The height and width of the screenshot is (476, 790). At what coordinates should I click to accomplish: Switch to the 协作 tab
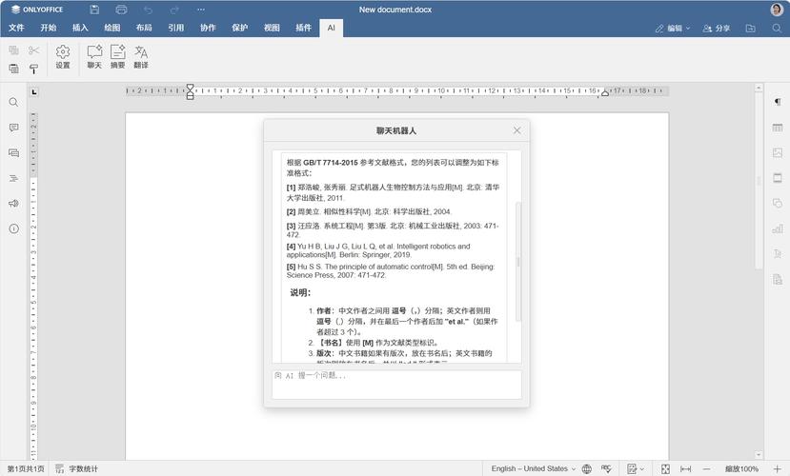click(208, 28)
